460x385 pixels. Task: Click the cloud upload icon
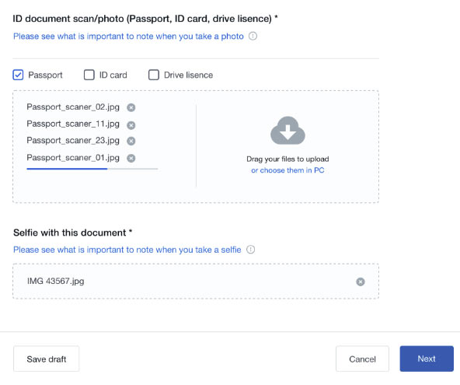pyautogui.click(x=287, y=131)
